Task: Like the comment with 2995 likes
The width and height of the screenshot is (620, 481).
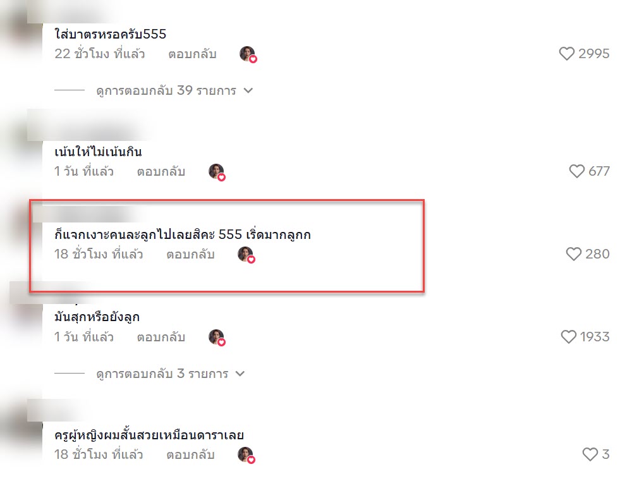Action: (566, 53)
